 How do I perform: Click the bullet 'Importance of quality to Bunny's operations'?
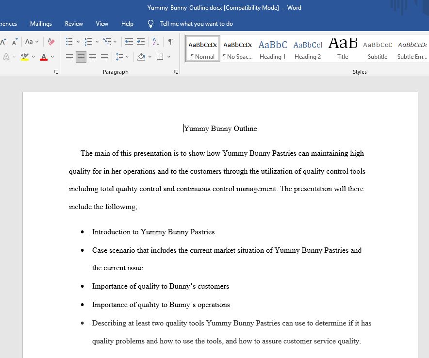point(161,305)
